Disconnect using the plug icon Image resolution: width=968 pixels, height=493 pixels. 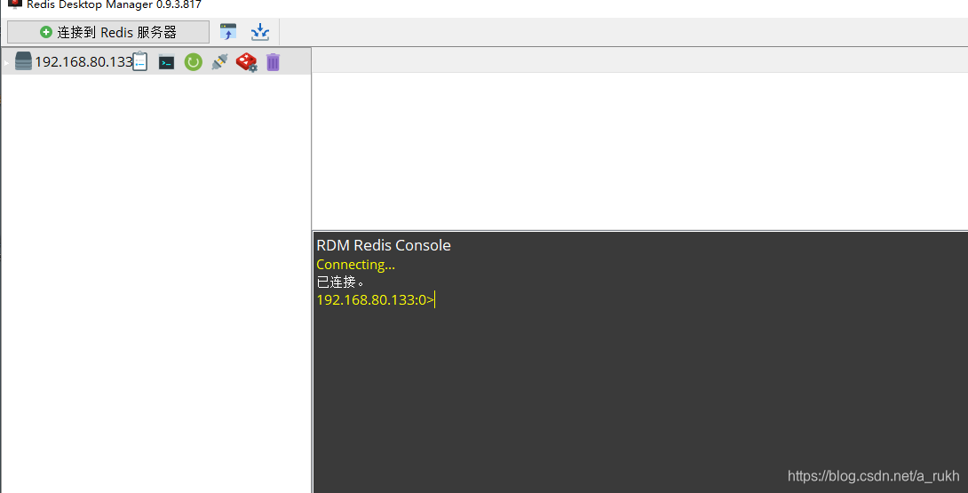click(219, 62)
